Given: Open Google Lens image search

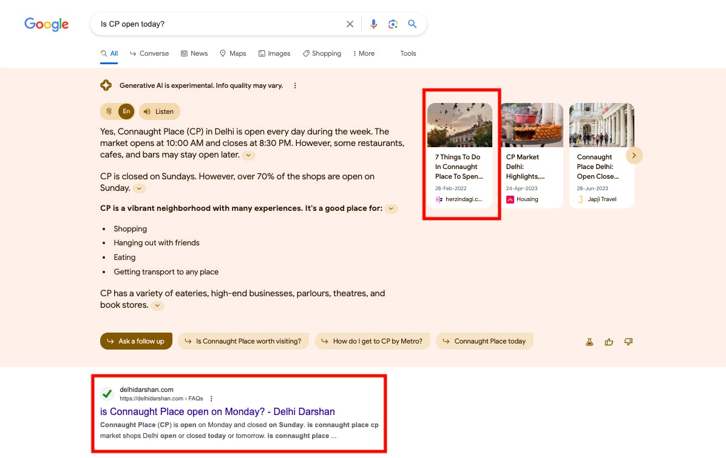Looking at the screenshot, I should 393,24.
